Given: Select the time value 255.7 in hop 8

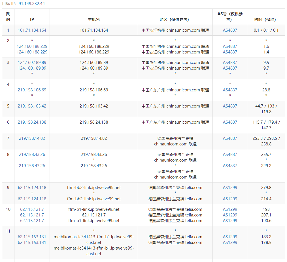Looking at the screenshot, I should 266,154.
